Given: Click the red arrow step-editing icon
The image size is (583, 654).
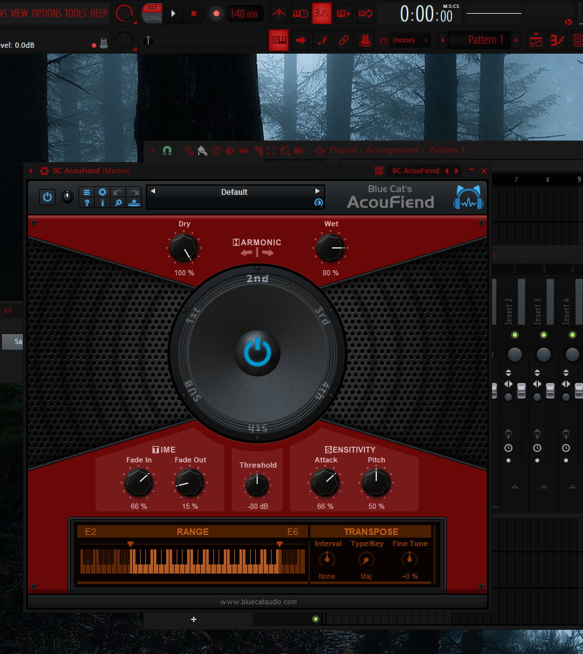Looking at the screenshot, I should (300, 40).
